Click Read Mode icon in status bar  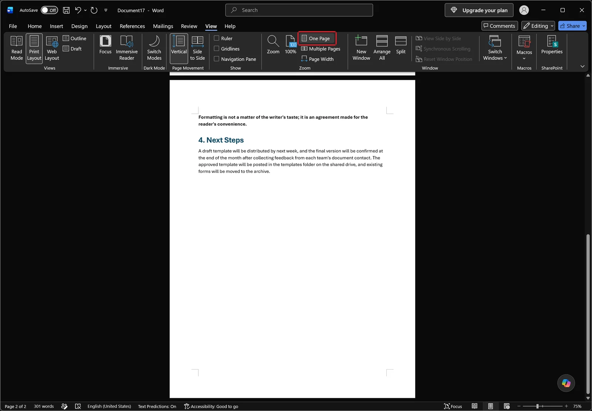point(474,406)
